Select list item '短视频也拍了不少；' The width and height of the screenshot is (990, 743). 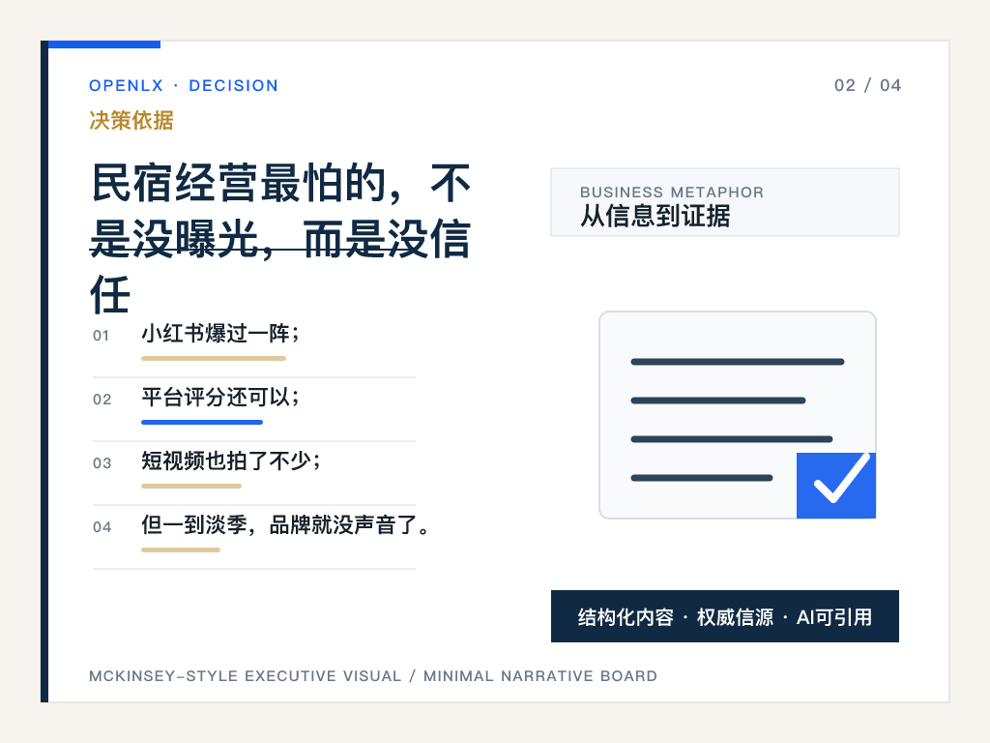tap(231, 461)
